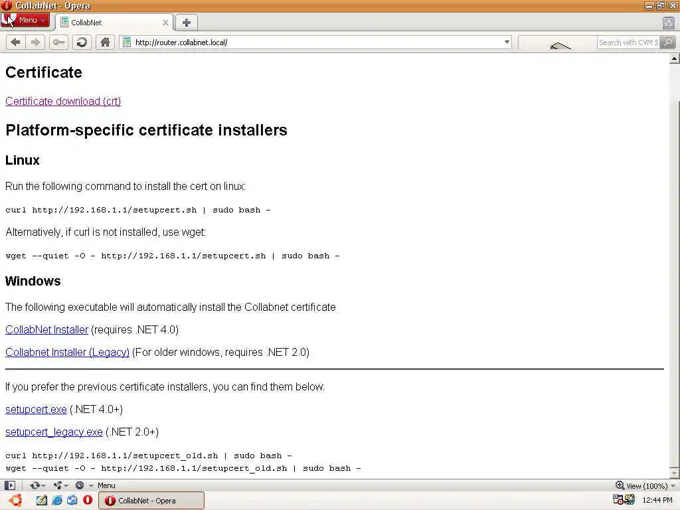Click the wget setupcert_old.sh command line
680x510 pixels.
pyautogui.click(x=183, y=468)
